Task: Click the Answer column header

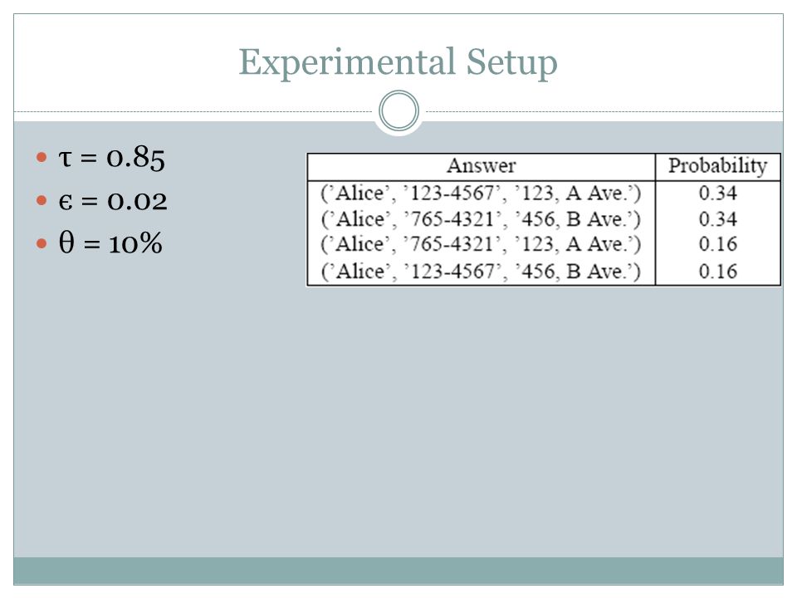Action: tap(482, 166)
